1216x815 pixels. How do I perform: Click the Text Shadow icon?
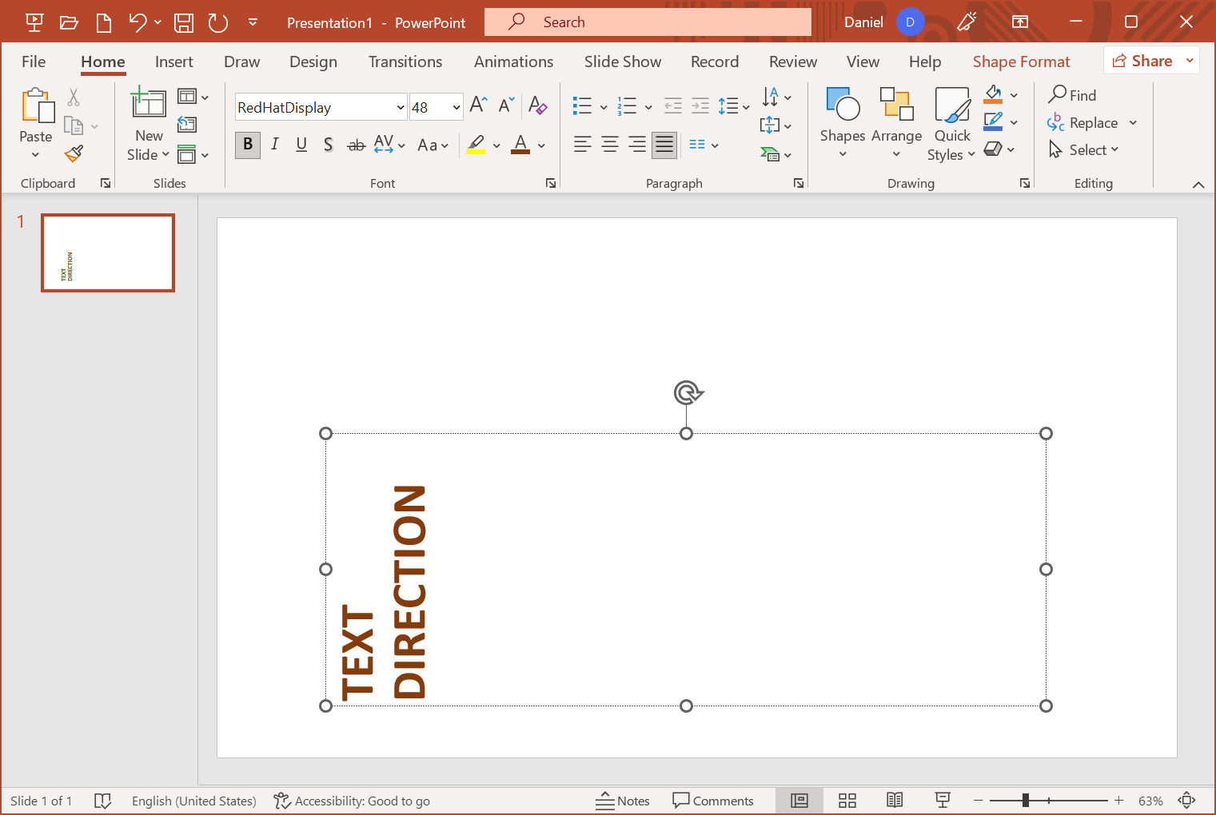coord(328,145)
